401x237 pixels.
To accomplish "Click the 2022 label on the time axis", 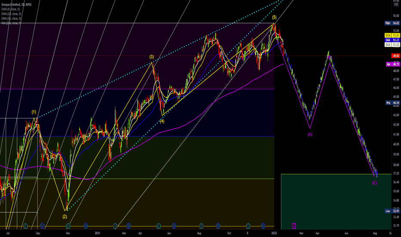I will point(274,233).
